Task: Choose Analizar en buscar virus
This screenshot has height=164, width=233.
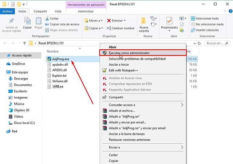Action: click(x=143, y=78)
